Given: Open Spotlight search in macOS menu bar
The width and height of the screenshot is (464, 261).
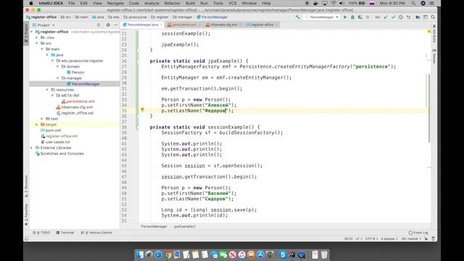Looking at the screenshot, I should click(x=413, y=3).
